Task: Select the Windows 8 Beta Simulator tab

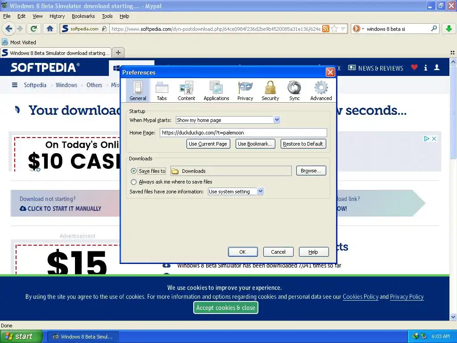Action: click(56, 53)
